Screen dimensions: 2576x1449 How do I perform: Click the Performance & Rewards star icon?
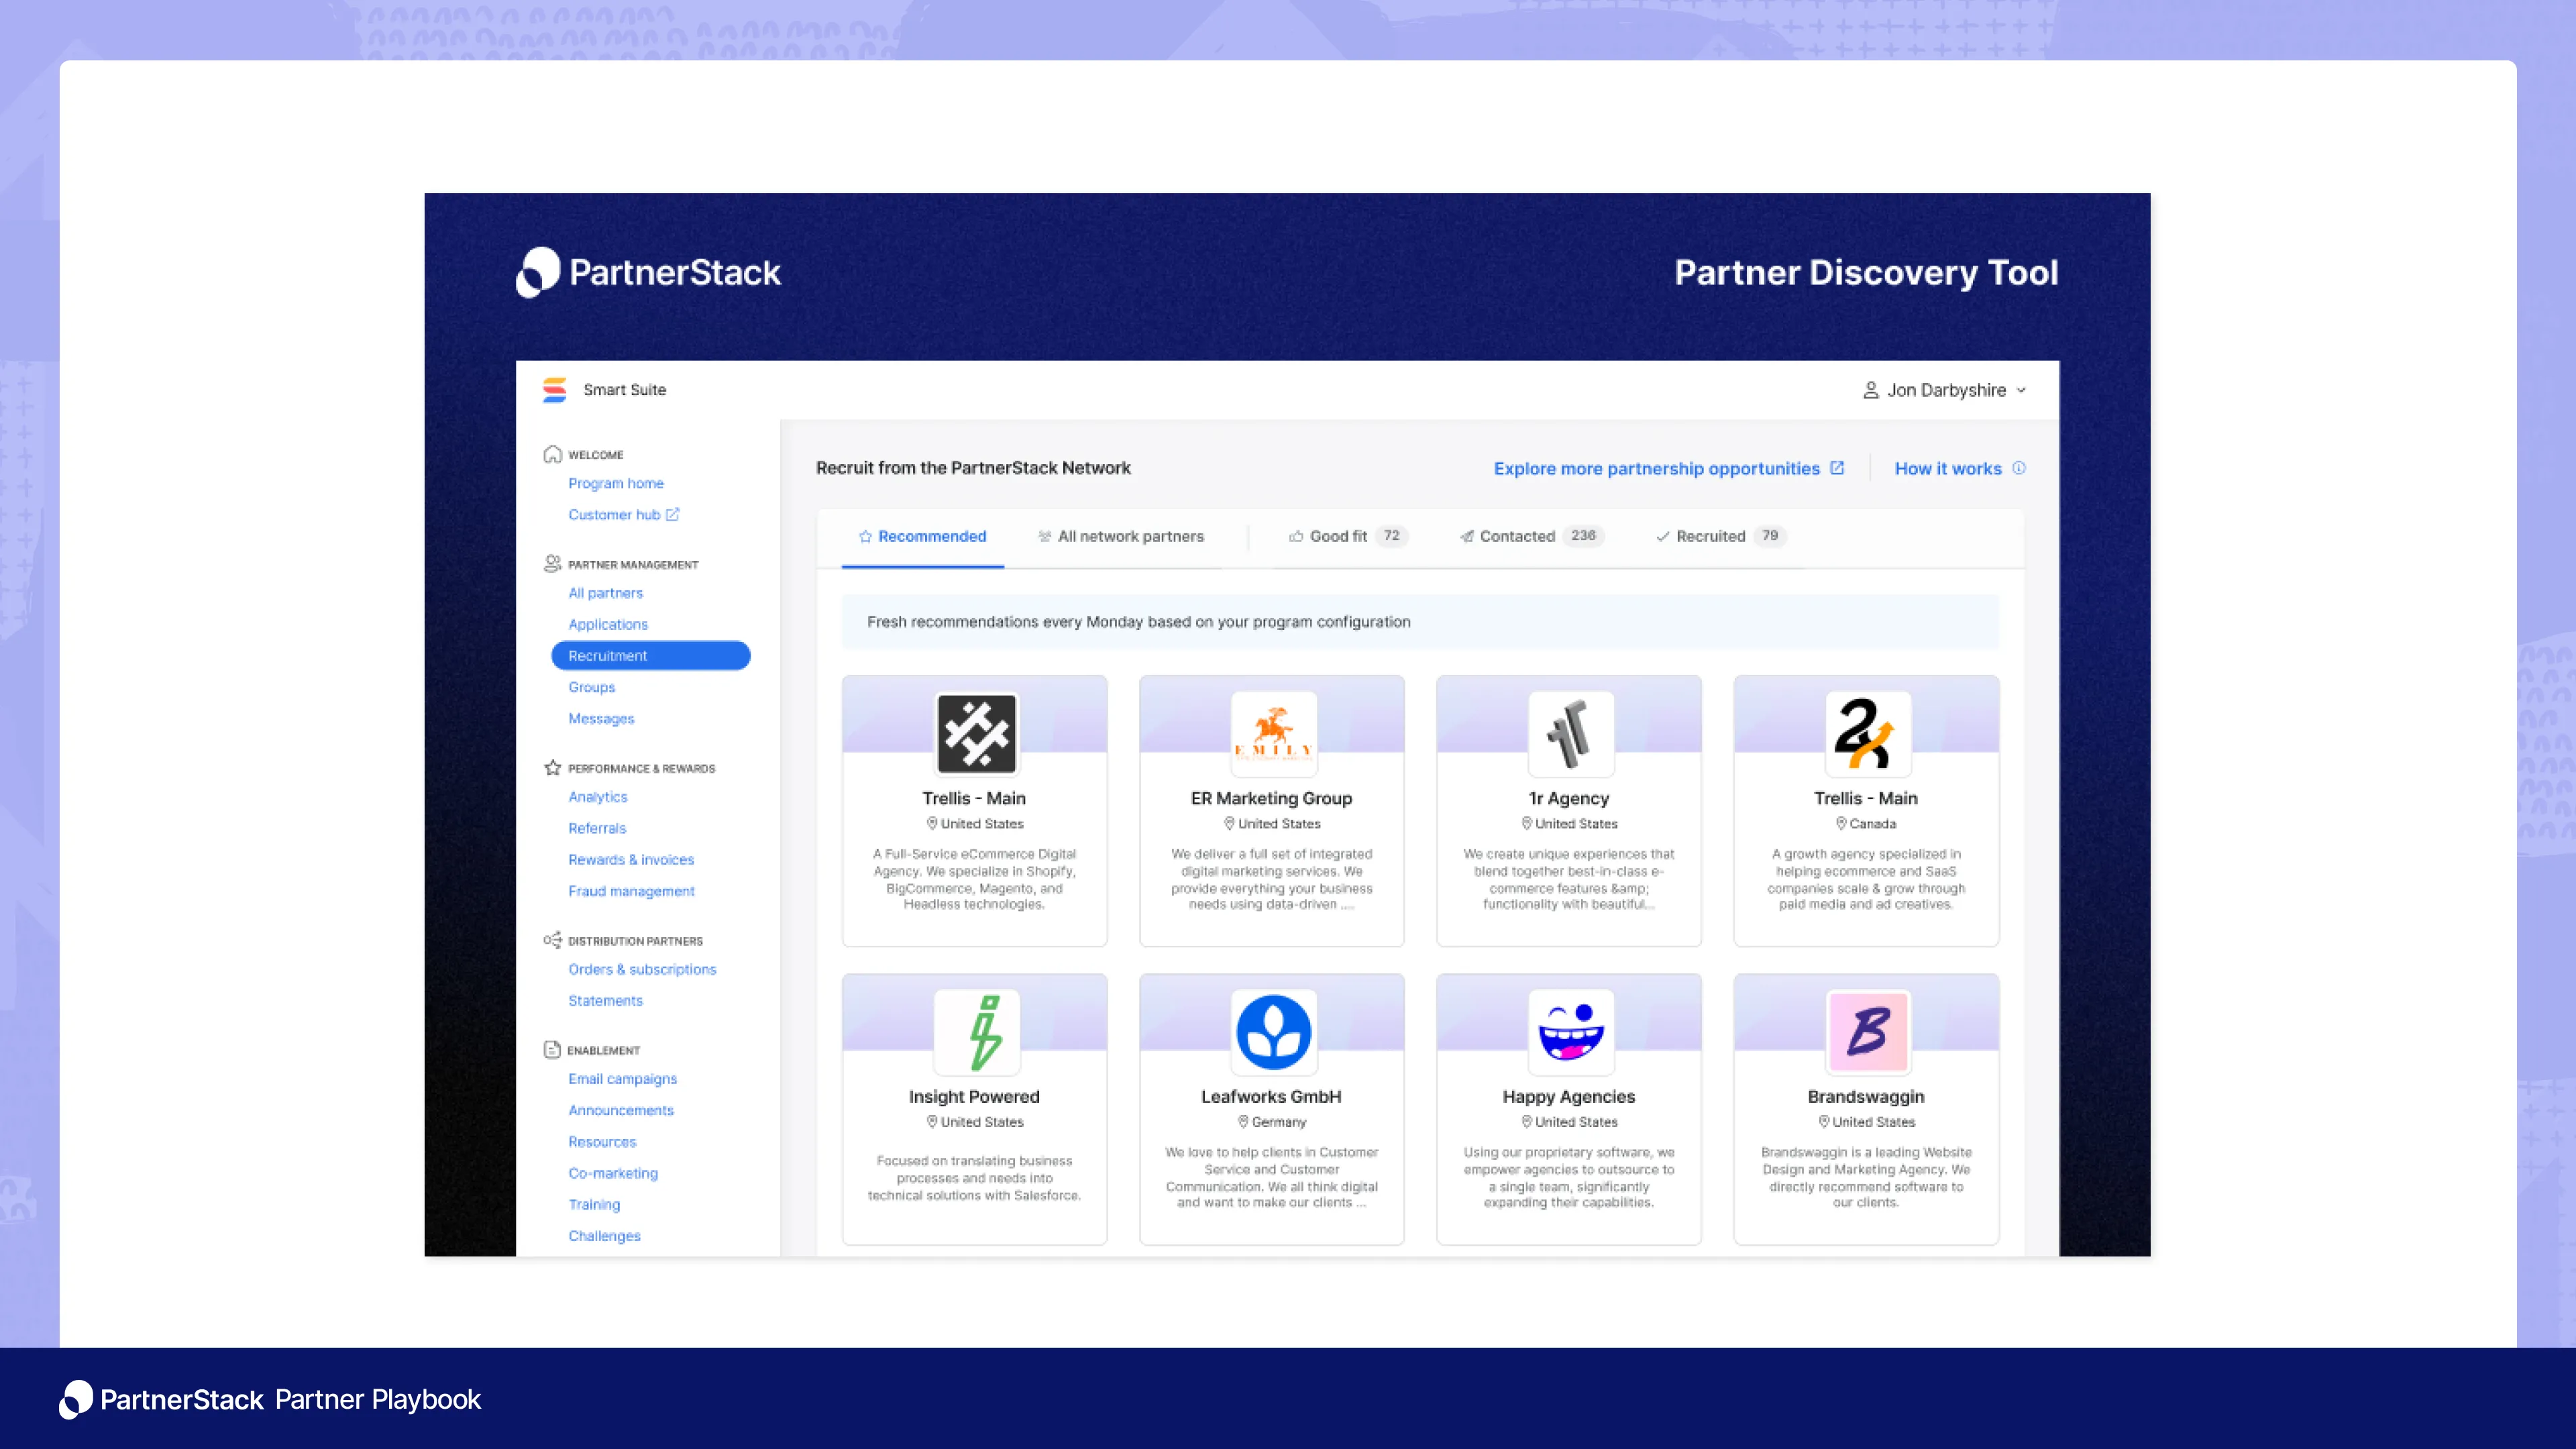pyautogui.click(x=552, y=768)
